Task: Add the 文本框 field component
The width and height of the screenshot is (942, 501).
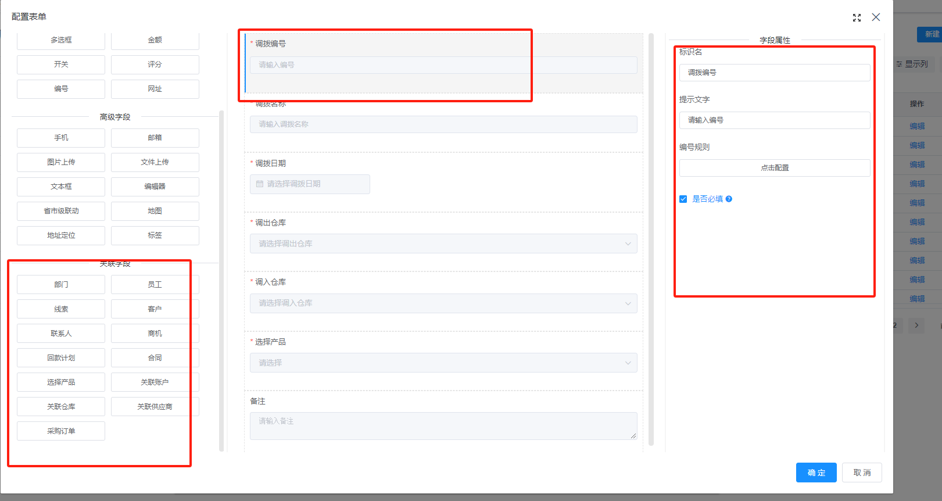Action: point(61,187)
